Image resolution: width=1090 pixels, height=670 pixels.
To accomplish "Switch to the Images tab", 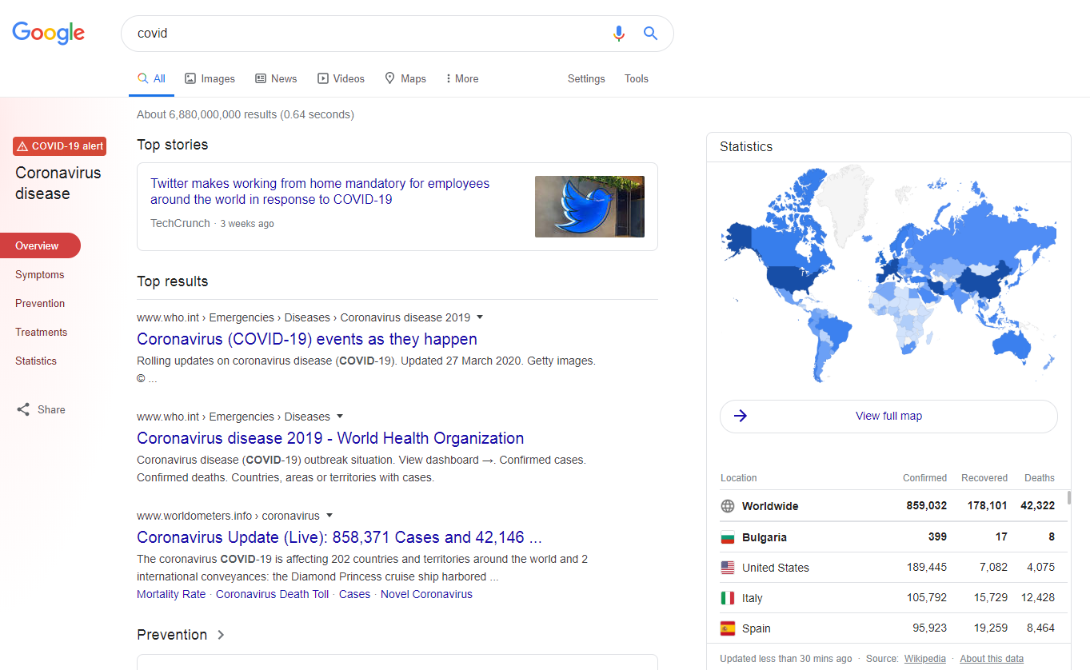I will 210,78.
